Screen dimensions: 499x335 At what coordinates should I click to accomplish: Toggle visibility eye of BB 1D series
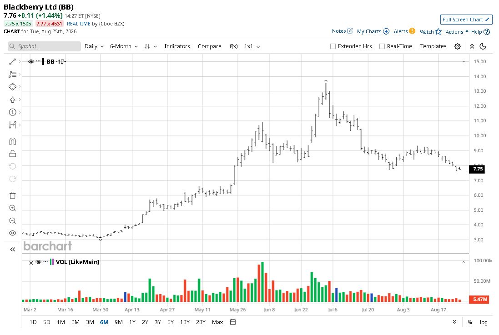31,62
